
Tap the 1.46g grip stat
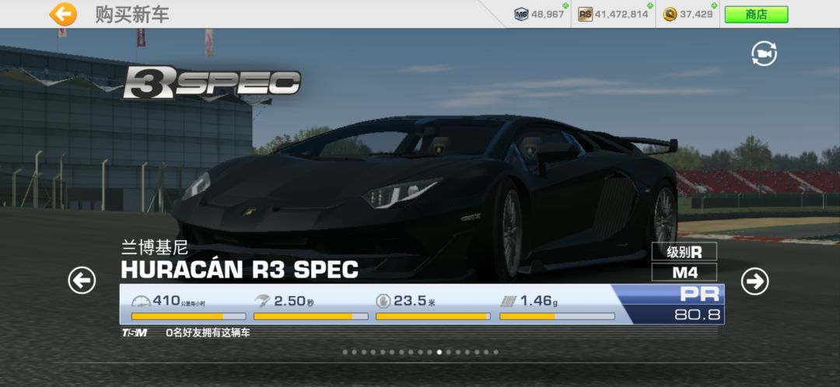click(539, 302)
